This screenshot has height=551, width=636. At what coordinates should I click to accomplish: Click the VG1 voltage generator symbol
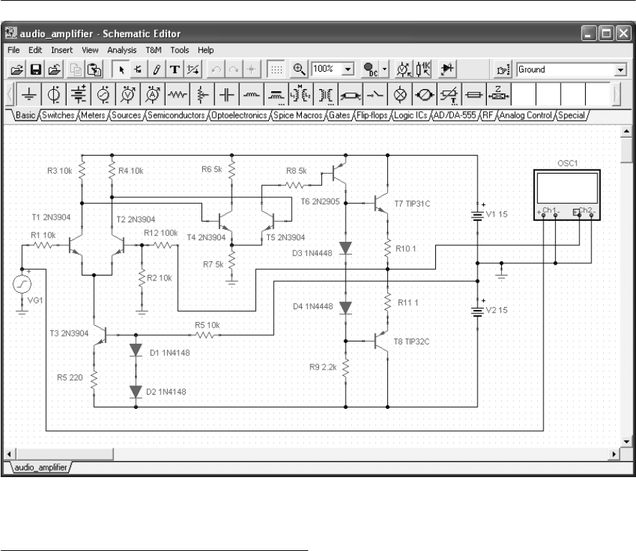pos(22,284)
